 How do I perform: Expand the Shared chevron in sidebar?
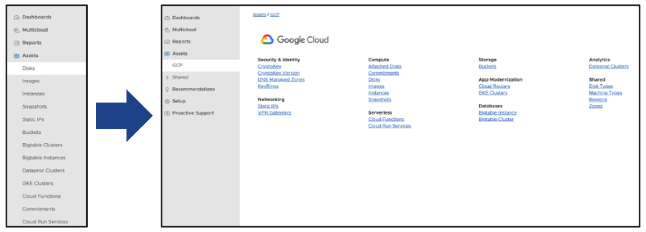pos(167,77)
